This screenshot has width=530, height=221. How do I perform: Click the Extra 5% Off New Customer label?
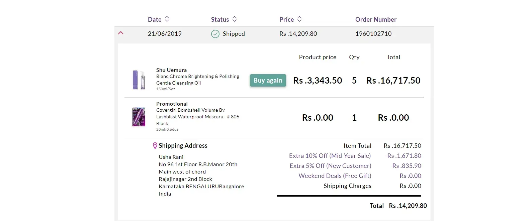pos(330,166)
